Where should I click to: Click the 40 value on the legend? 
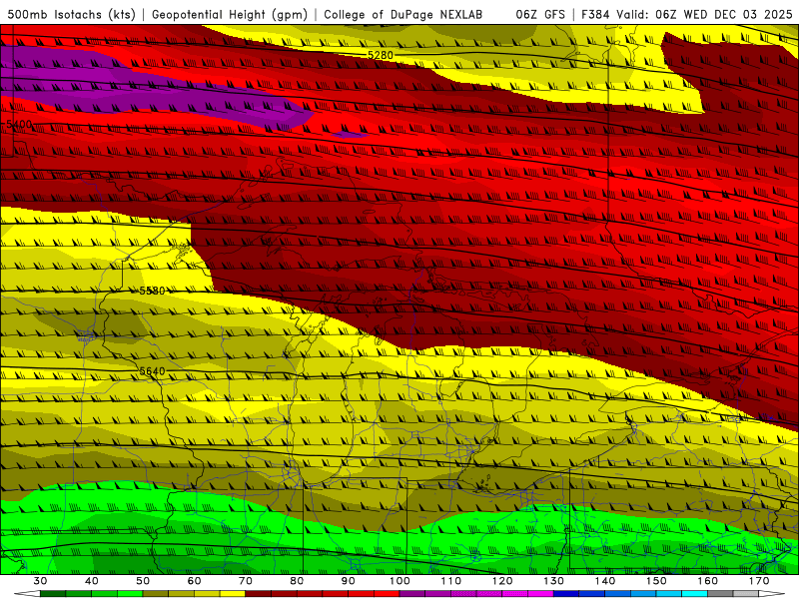click(x=92, y=581)
